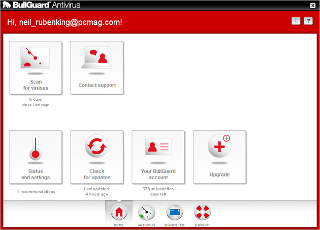The height and width of the screenshot is (230, 320).
Task: Switch to the Spamfilter tab
Action: coord(175,215)
